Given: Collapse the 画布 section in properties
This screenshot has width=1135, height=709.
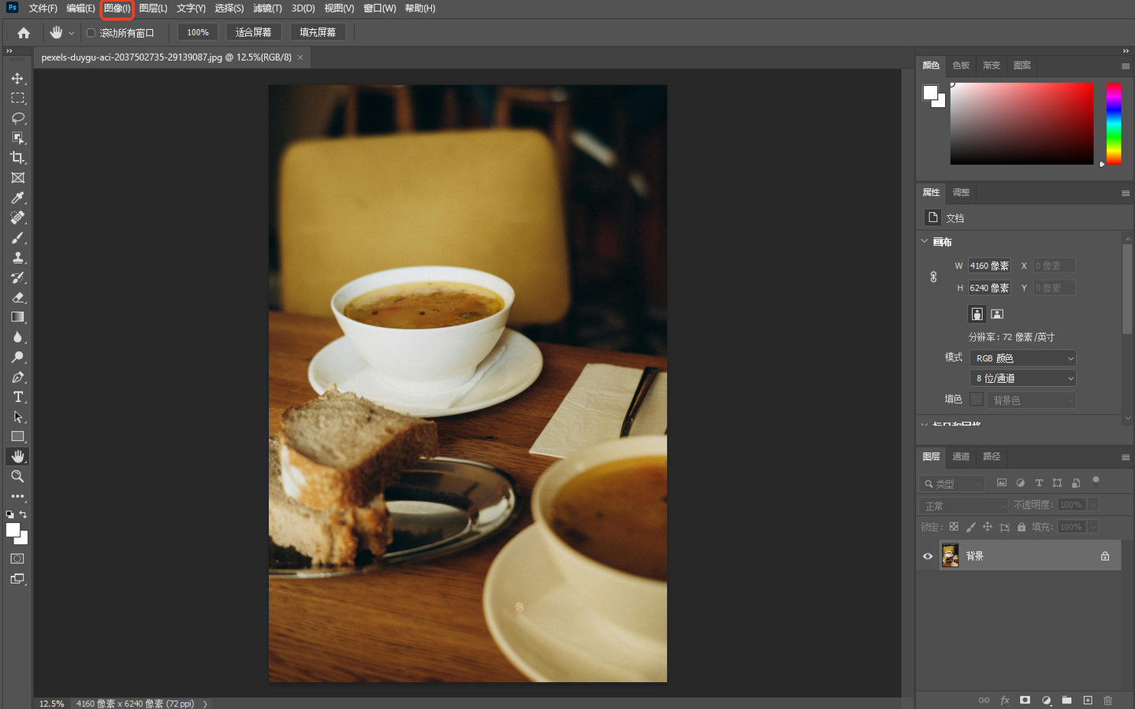Looking at the screenshot, I should 925,242.
